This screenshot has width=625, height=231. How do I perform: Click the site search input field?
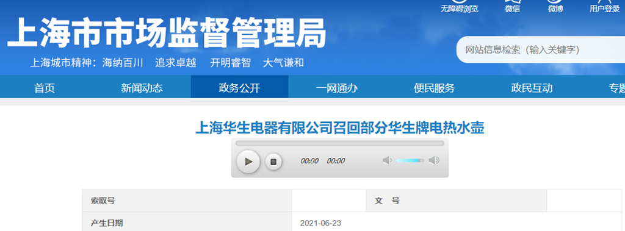[x=541, y=50]
